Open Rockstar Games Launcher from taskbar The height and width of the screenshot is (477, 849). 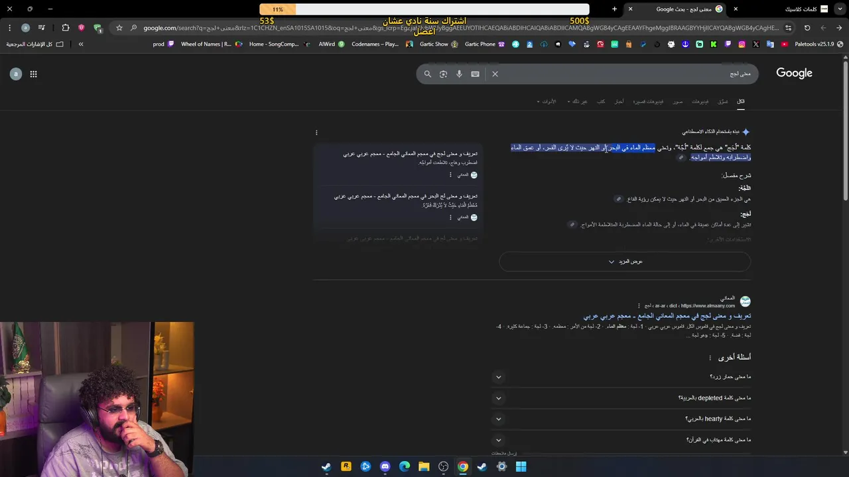(346, 466)
